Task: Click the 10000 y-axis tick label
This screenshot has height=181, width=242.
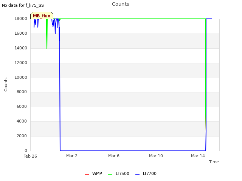Action: 21,77
